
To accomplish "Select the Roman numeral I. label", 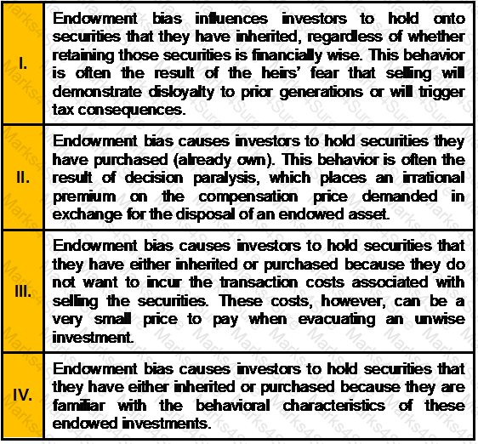I will tap(23, 64).
